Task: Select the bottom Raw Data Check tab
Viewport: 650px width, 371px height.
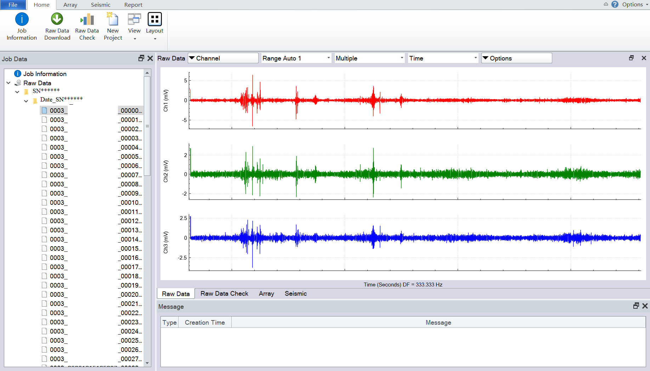Action: coord(224,294)
